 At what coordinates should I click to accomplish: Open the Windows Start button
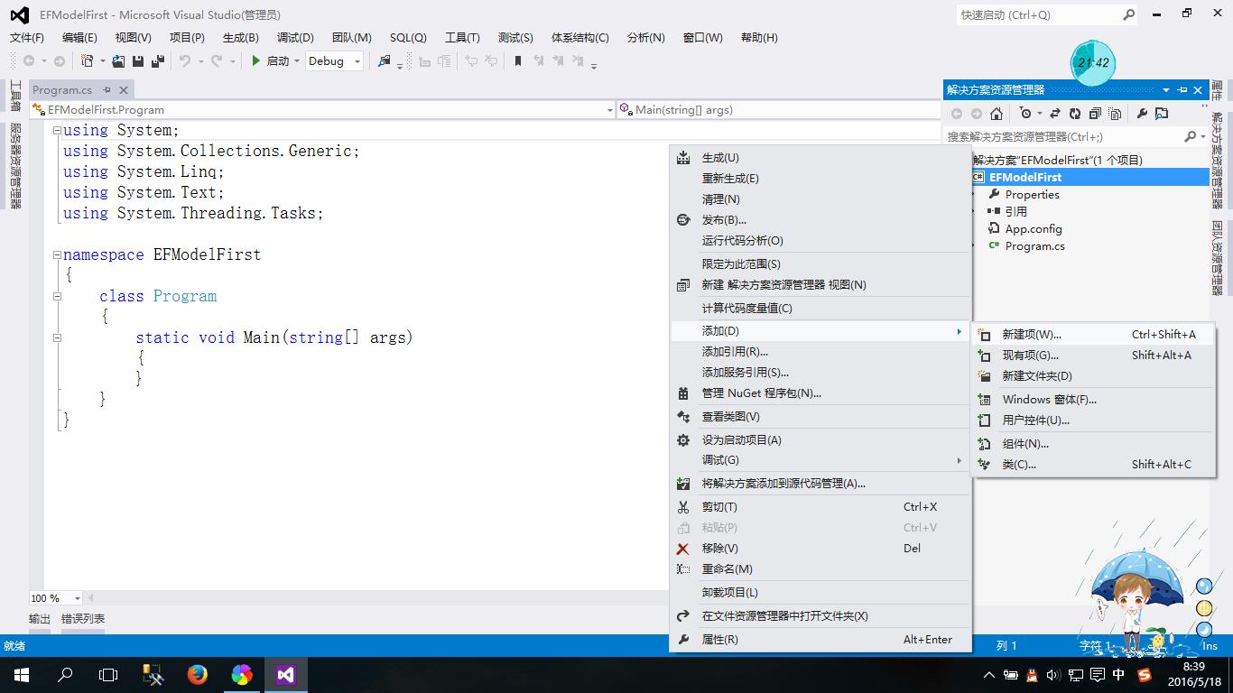[x=22, y=675]
